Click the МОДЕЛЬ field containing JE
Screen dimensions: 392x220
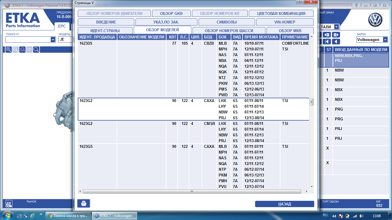65,40
